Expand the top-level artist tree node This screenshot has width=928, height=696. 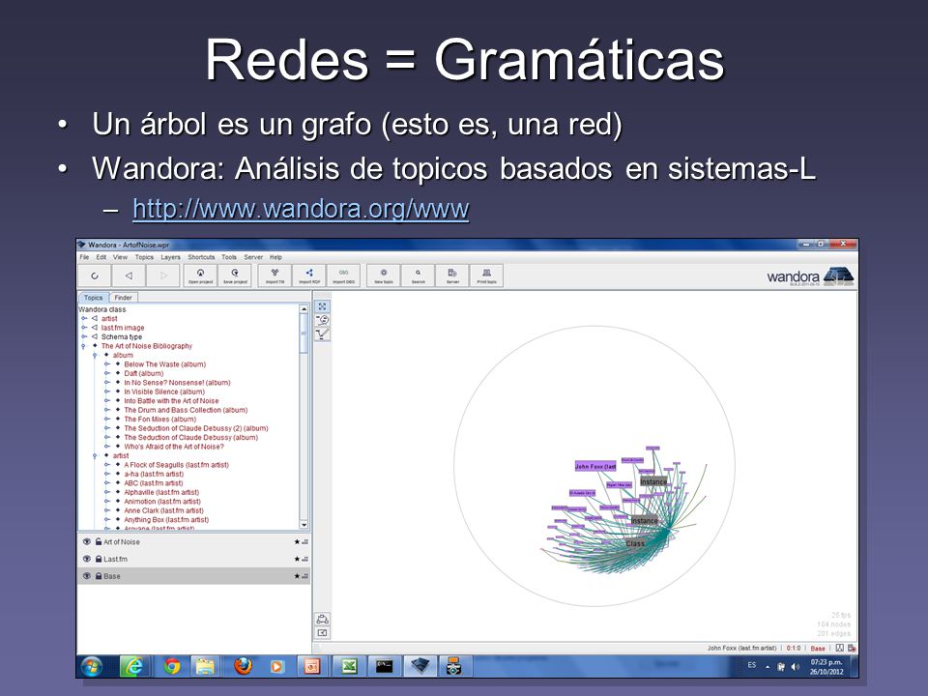pos(84,318)
